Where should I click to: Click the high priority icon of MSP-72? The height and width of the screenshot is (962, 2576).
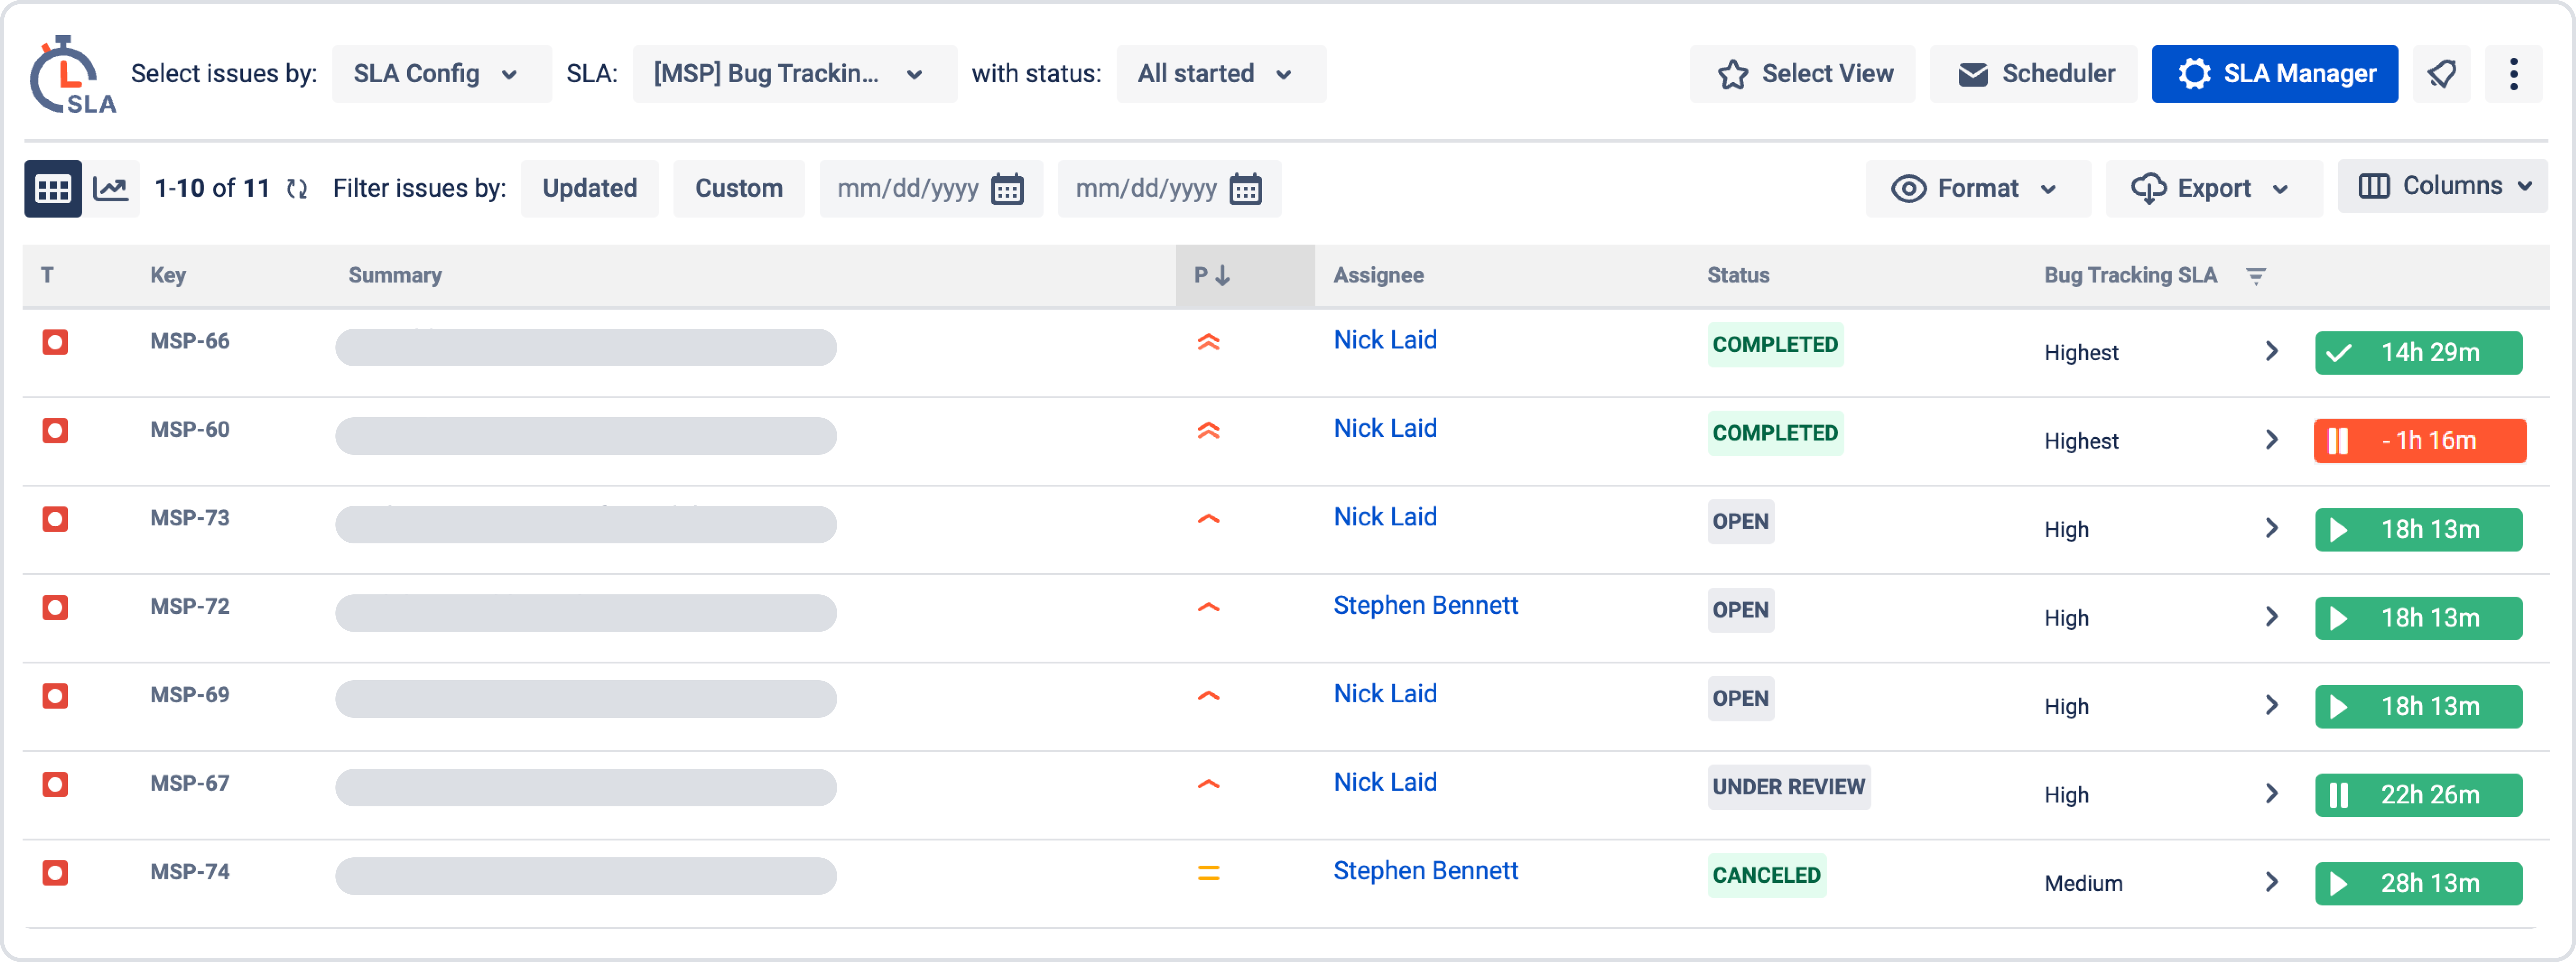pos(1208,607)
